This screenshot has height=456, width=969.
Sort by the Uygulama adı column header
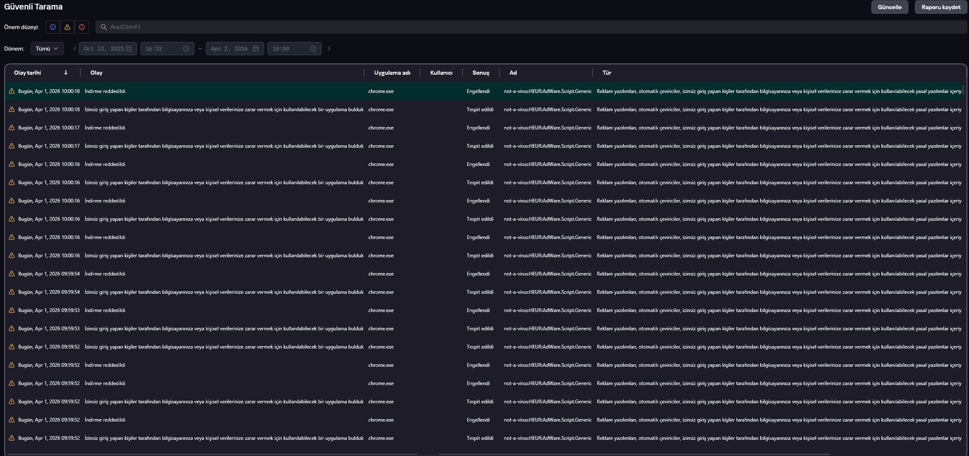tap(392, 73)
